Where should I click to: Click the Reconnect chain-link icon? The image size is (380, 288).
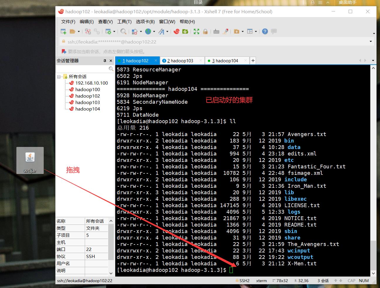[x=97, y=31]
